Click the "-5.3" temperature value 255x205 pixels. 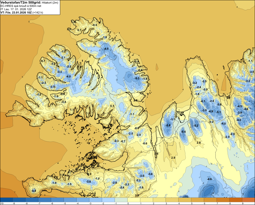tap(137, 78)
